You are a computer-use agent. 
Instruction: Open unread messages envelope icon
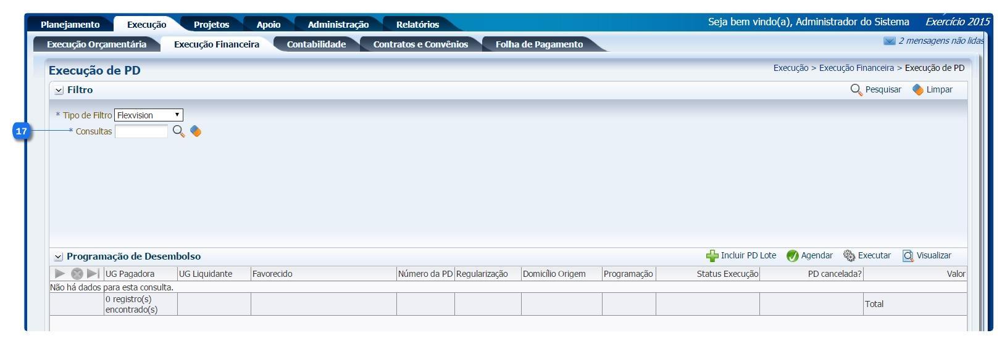tap(889, 41)
